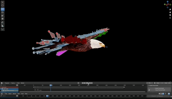Viewport: 172px width, 99px height.
Task: Click the timeline channel search field
Action: click(x=8, y=85)
